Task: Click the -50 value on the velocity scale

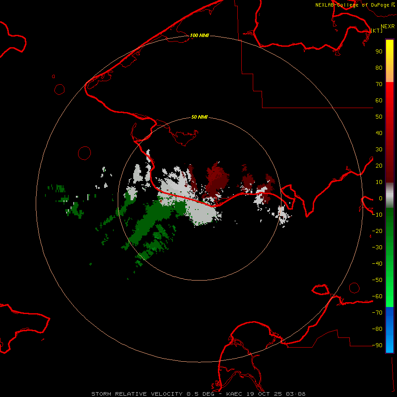Action: (377, 280)
